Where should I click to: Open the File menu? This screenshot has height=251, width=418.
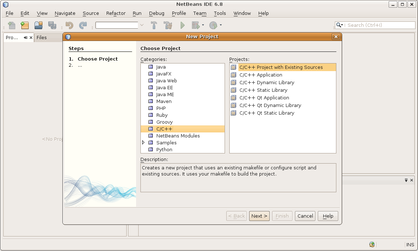point(9,13)
